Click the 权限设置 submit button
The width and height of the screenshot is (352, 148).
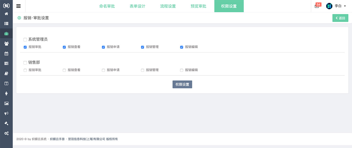click(182, 84)
